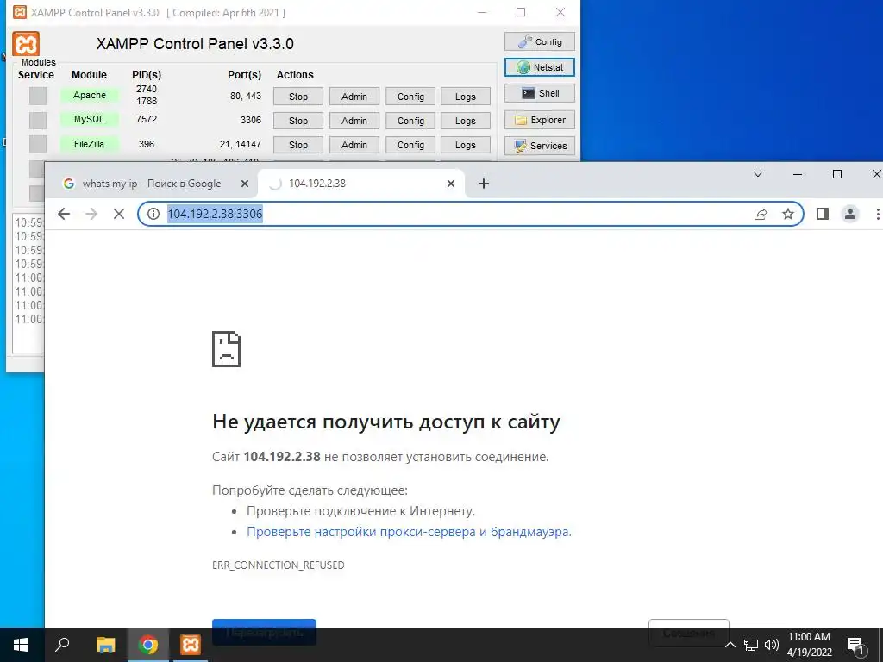Click XAMPP icon in taskbar
The image size is (883, 662).
pos(191,645)
